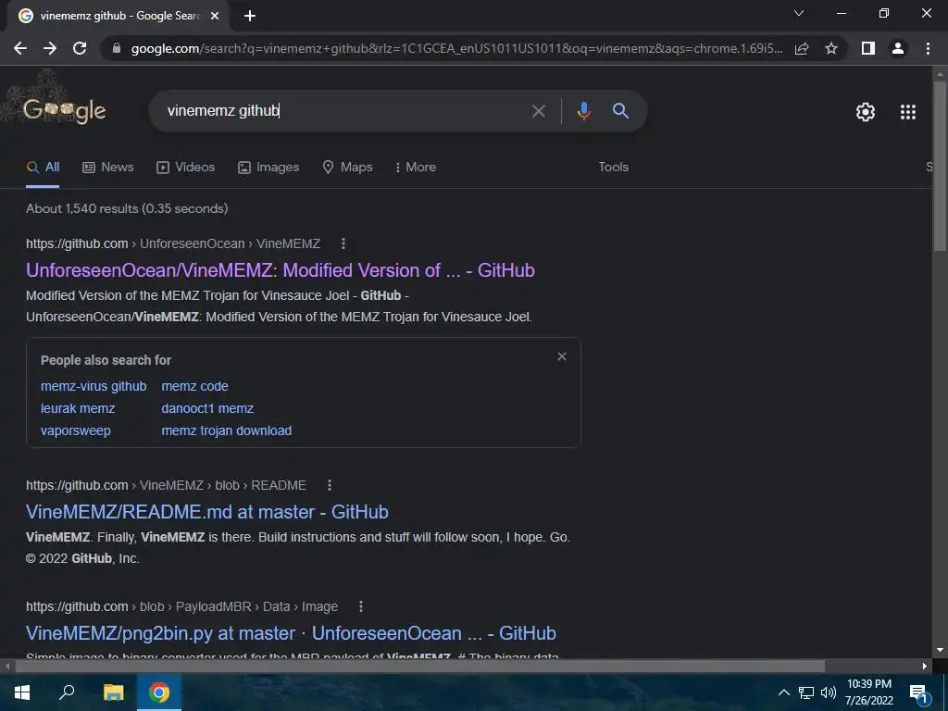
Task: Search memz code suggestion
Action: point(194,386)
